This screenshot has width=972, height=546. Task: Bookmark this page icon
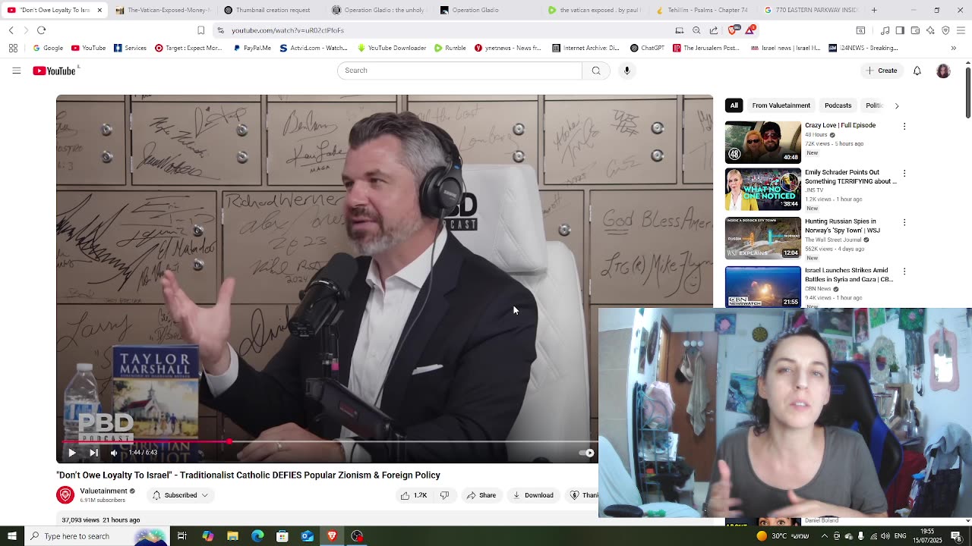point(200,30)
